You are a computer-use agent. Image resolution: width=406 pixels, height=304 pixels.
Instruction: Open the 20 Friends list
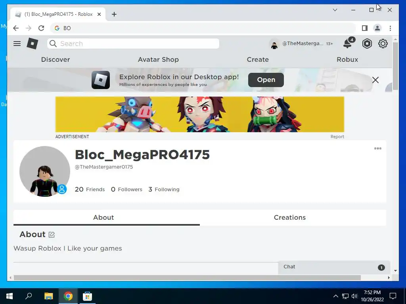tap(90, 189)
